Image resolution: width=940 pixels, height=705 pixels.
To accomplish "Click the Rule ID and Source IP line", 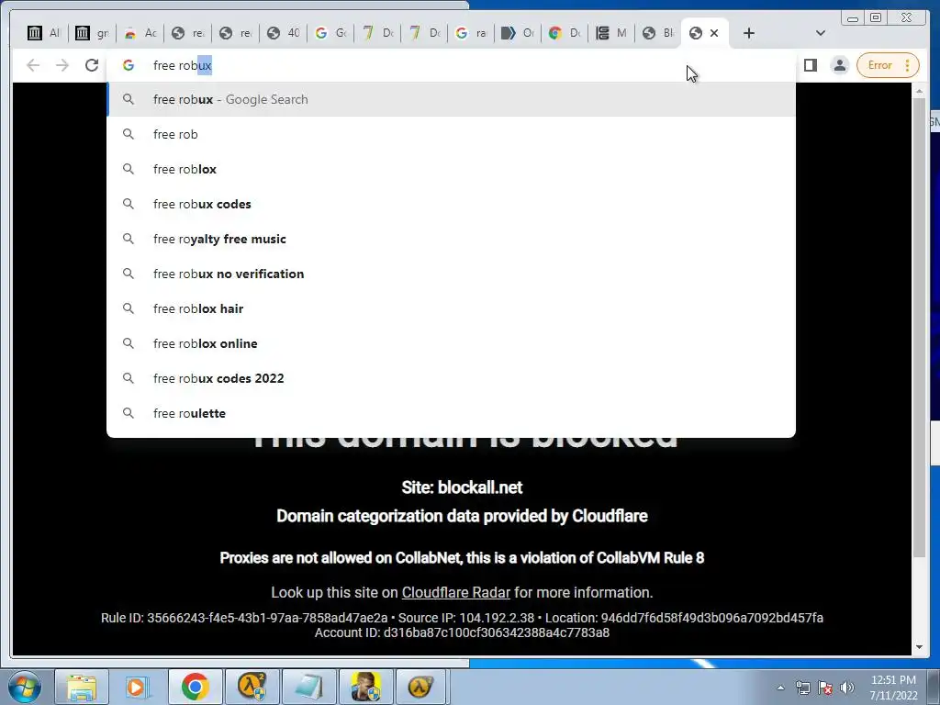I will (x=462, y=618).
